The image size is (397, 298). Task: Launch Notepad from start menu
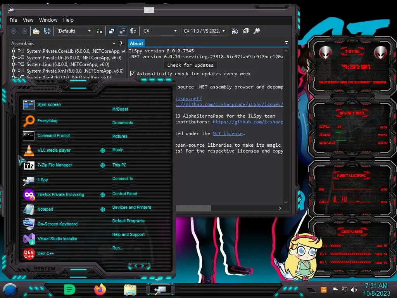tap(45, 209)
